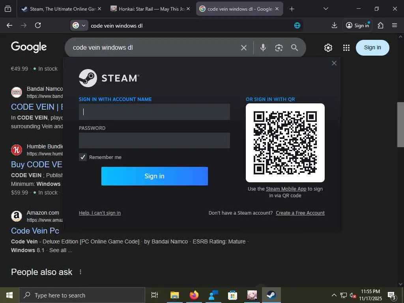
Task: Open Create a Free Account link
Action: click(x=300, y=213)
